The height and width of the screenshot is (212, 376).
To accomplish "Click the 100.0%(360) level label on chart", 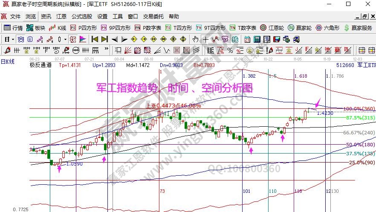I will 353,109.
